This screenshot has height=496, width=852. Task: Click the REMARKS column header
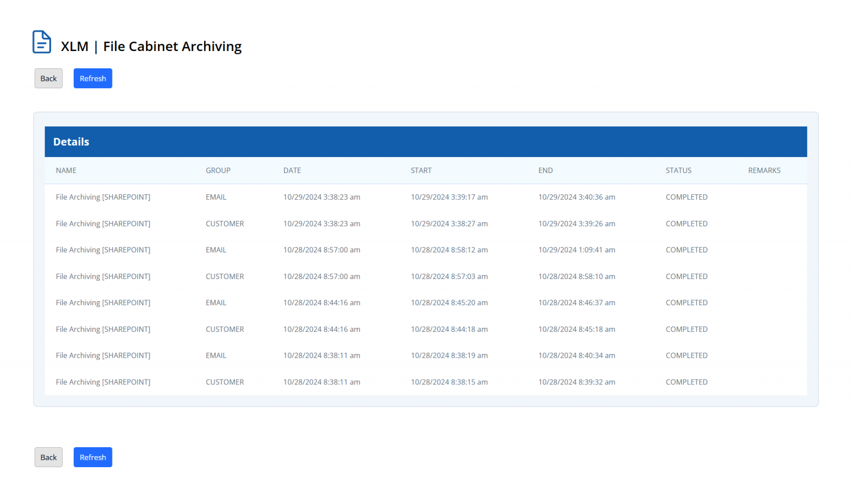[x=764, y=170]
